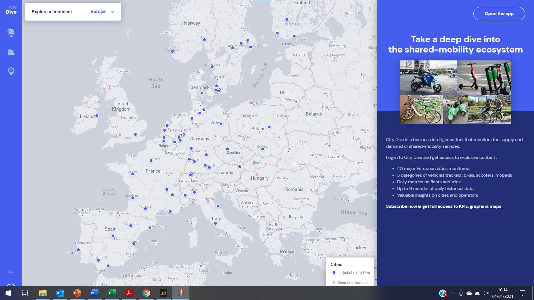Select the globe icon in the sidebar
This screenshot has width=534, height=300.
click(x=11, y=32)
